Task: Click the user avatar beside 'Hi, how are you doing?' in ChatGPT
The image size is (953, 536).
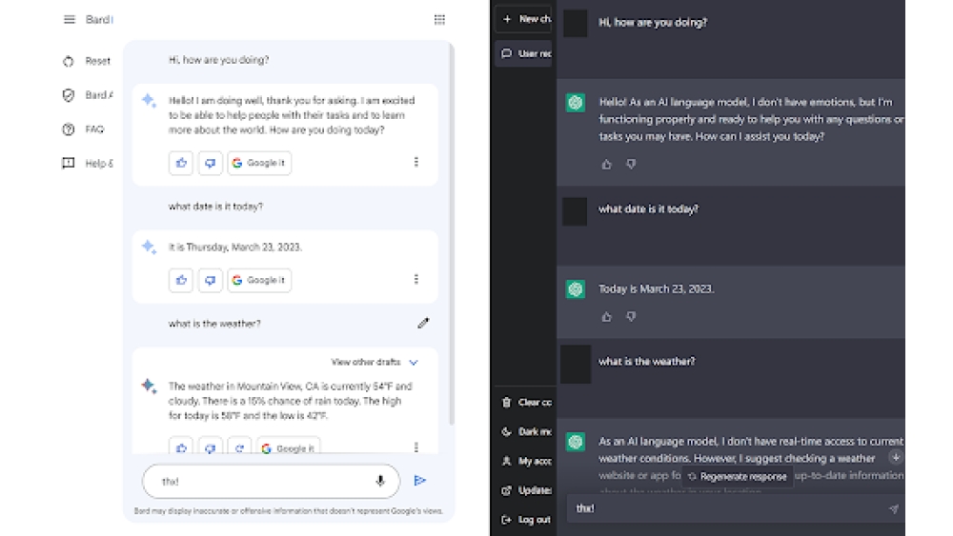Action: (575, 24)
